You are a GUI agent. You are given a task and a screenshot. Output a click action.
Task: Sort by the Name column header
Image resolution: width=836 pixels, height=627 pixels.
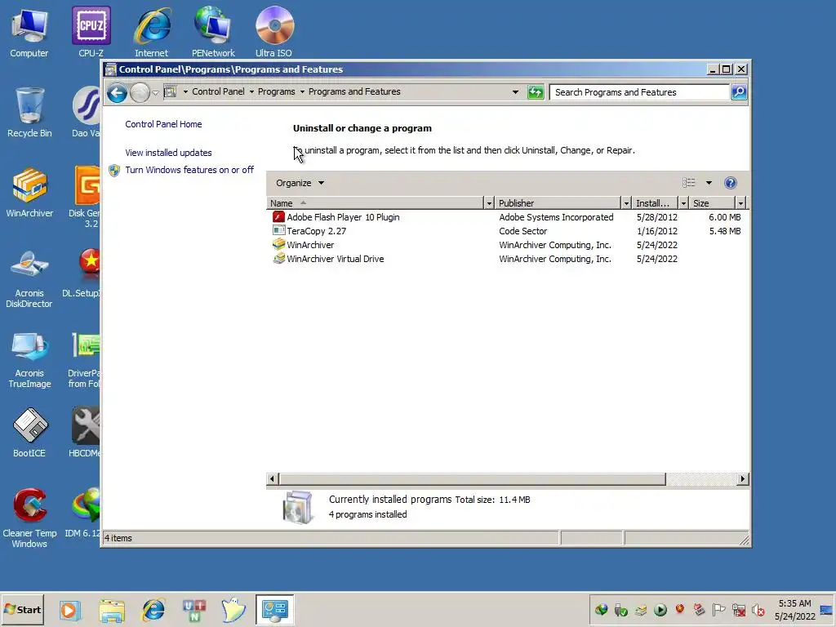coord(376,203)
